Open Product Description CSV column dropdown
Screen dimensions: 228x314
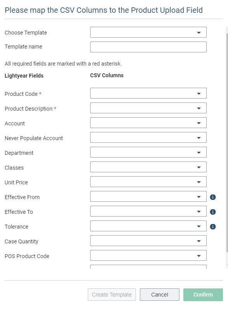point(148,108)
